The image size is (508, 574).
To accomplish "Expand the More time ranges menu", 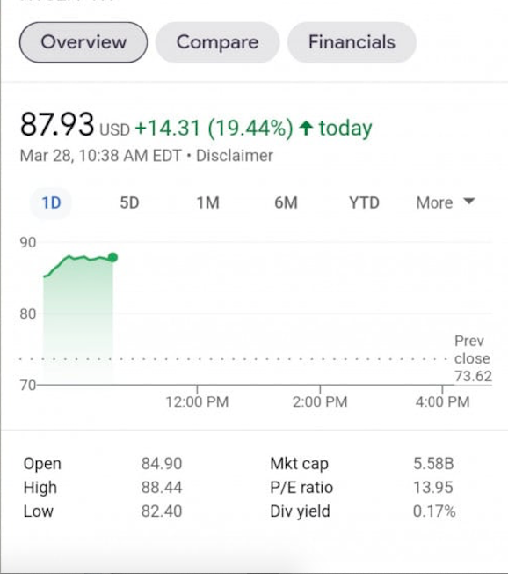I will click(446, 202).
